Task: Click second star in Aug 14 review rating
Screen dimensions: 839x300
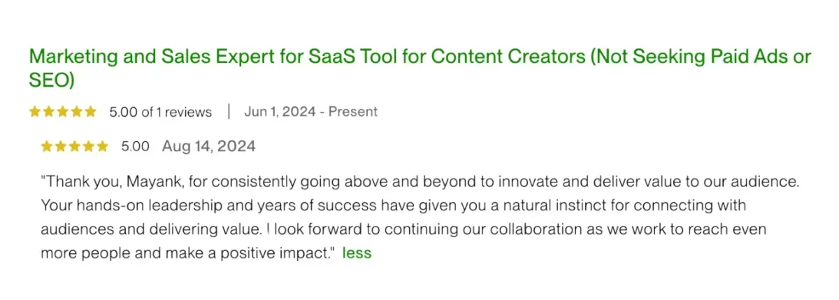Action: 61,146
